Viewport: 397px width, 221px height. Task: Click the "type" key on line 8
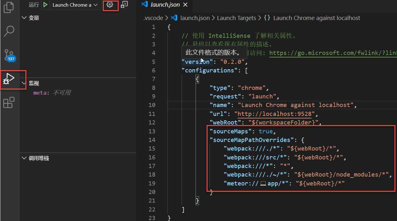pyautogui.click(x=220, y=88)
